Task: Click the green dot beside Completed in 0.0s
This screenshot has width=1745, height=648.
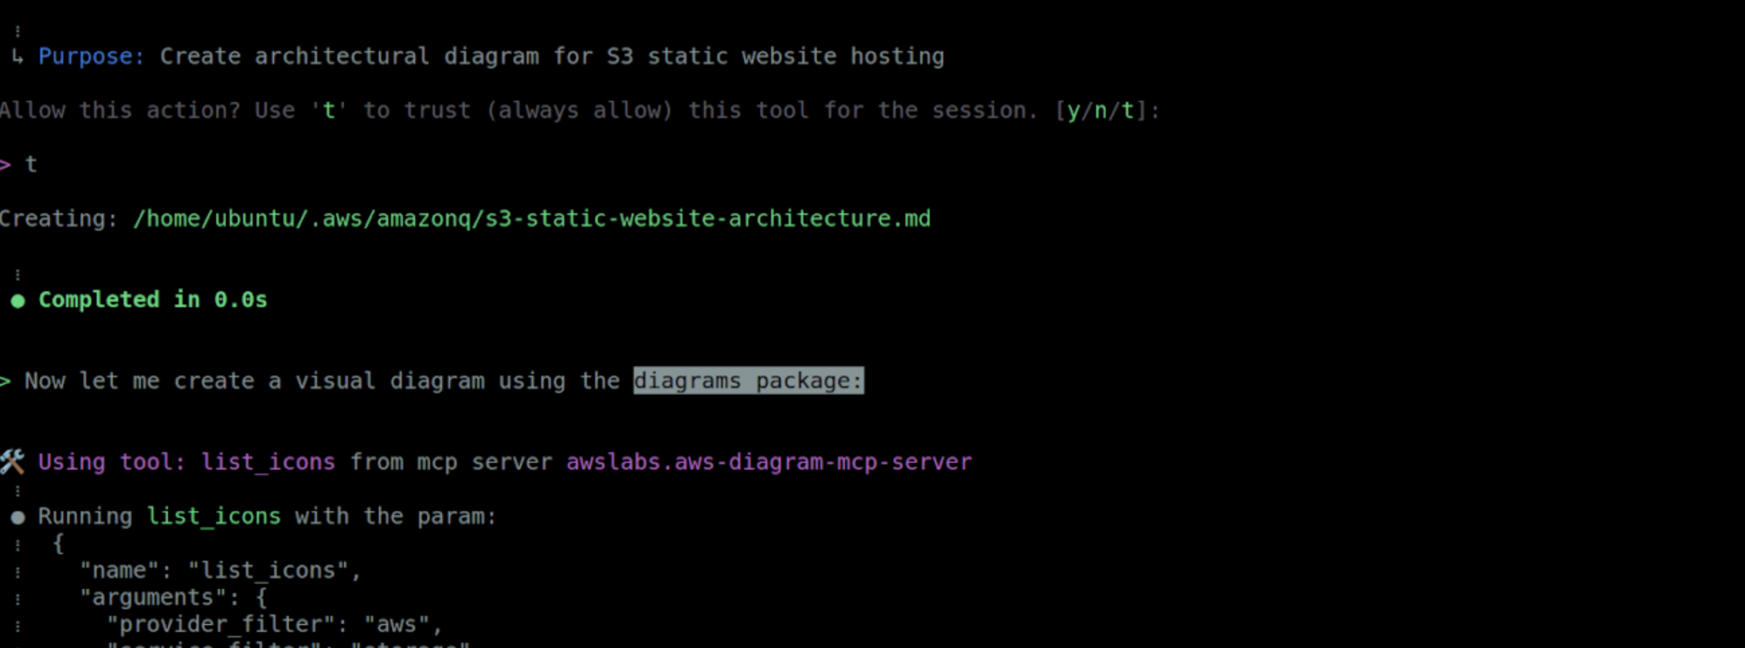Action: click(x=18, y=301)
